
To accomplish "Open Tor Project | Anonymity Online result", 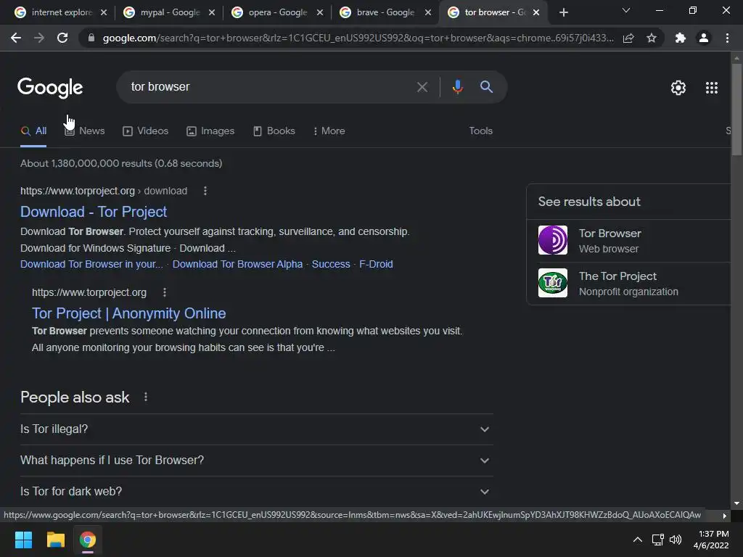I will click(x=129, y=313).
